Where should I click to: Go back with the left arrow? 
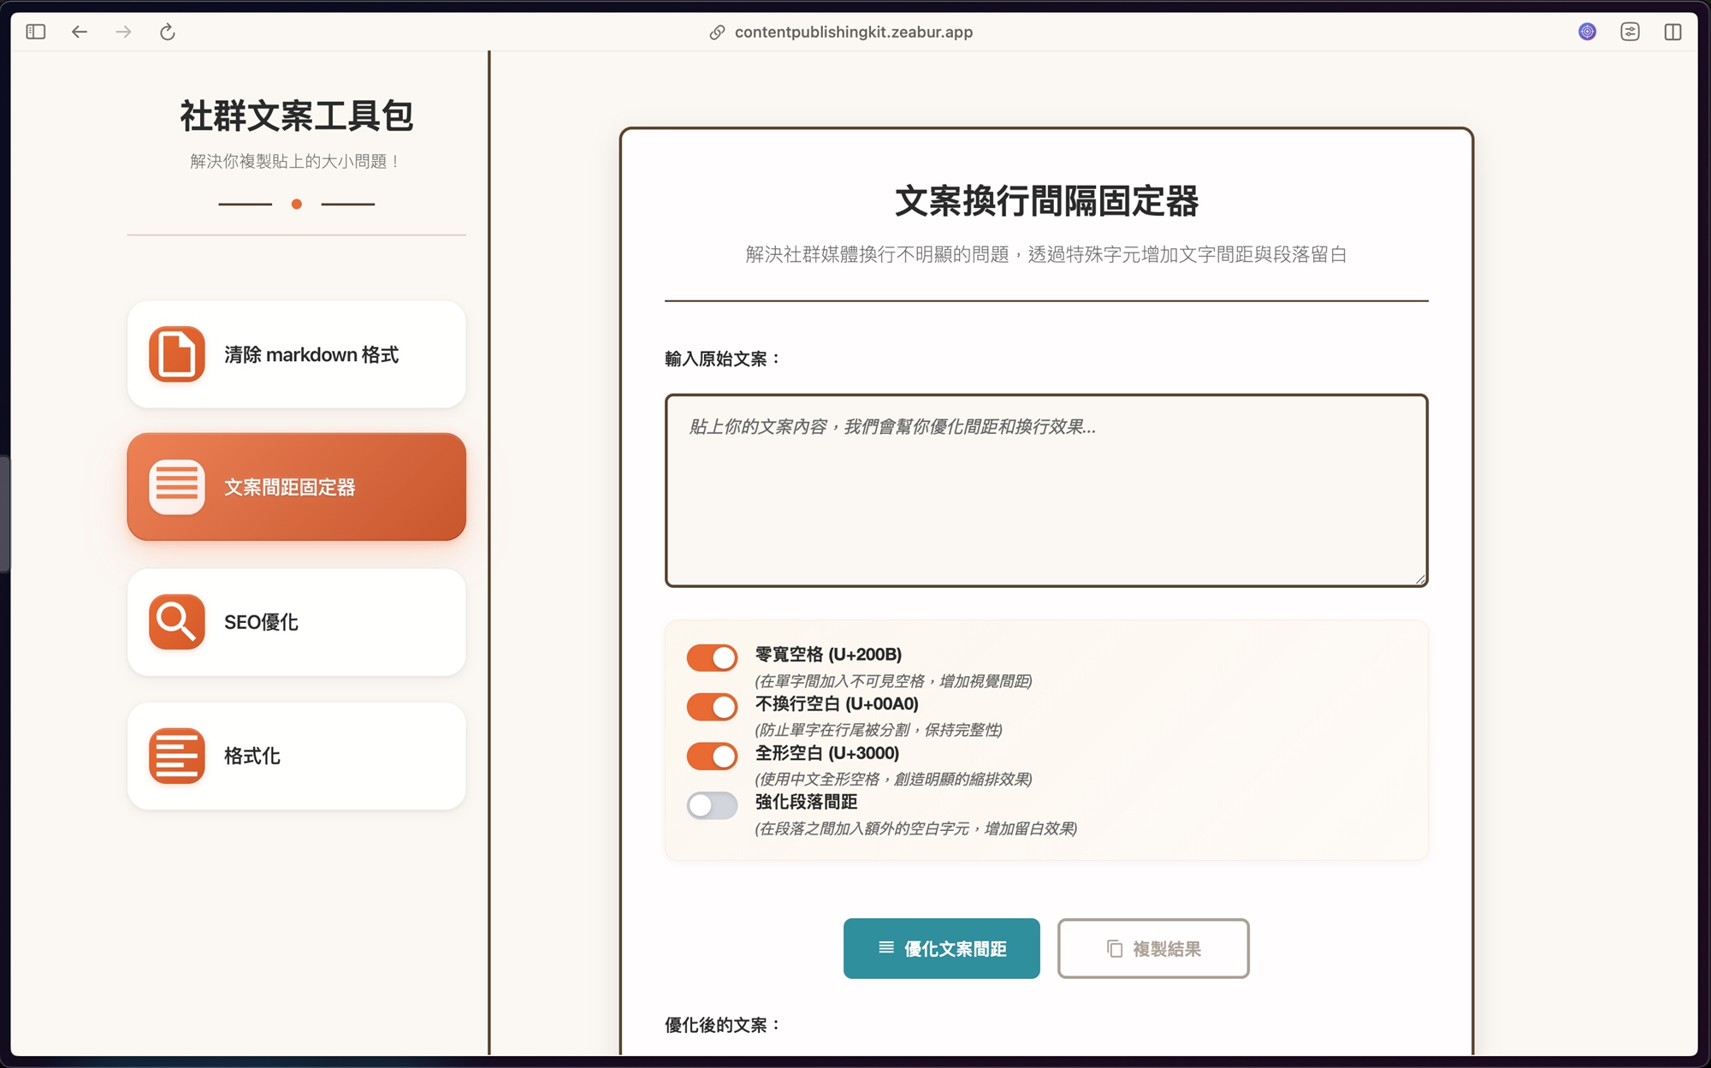click(x=80, y=32)
